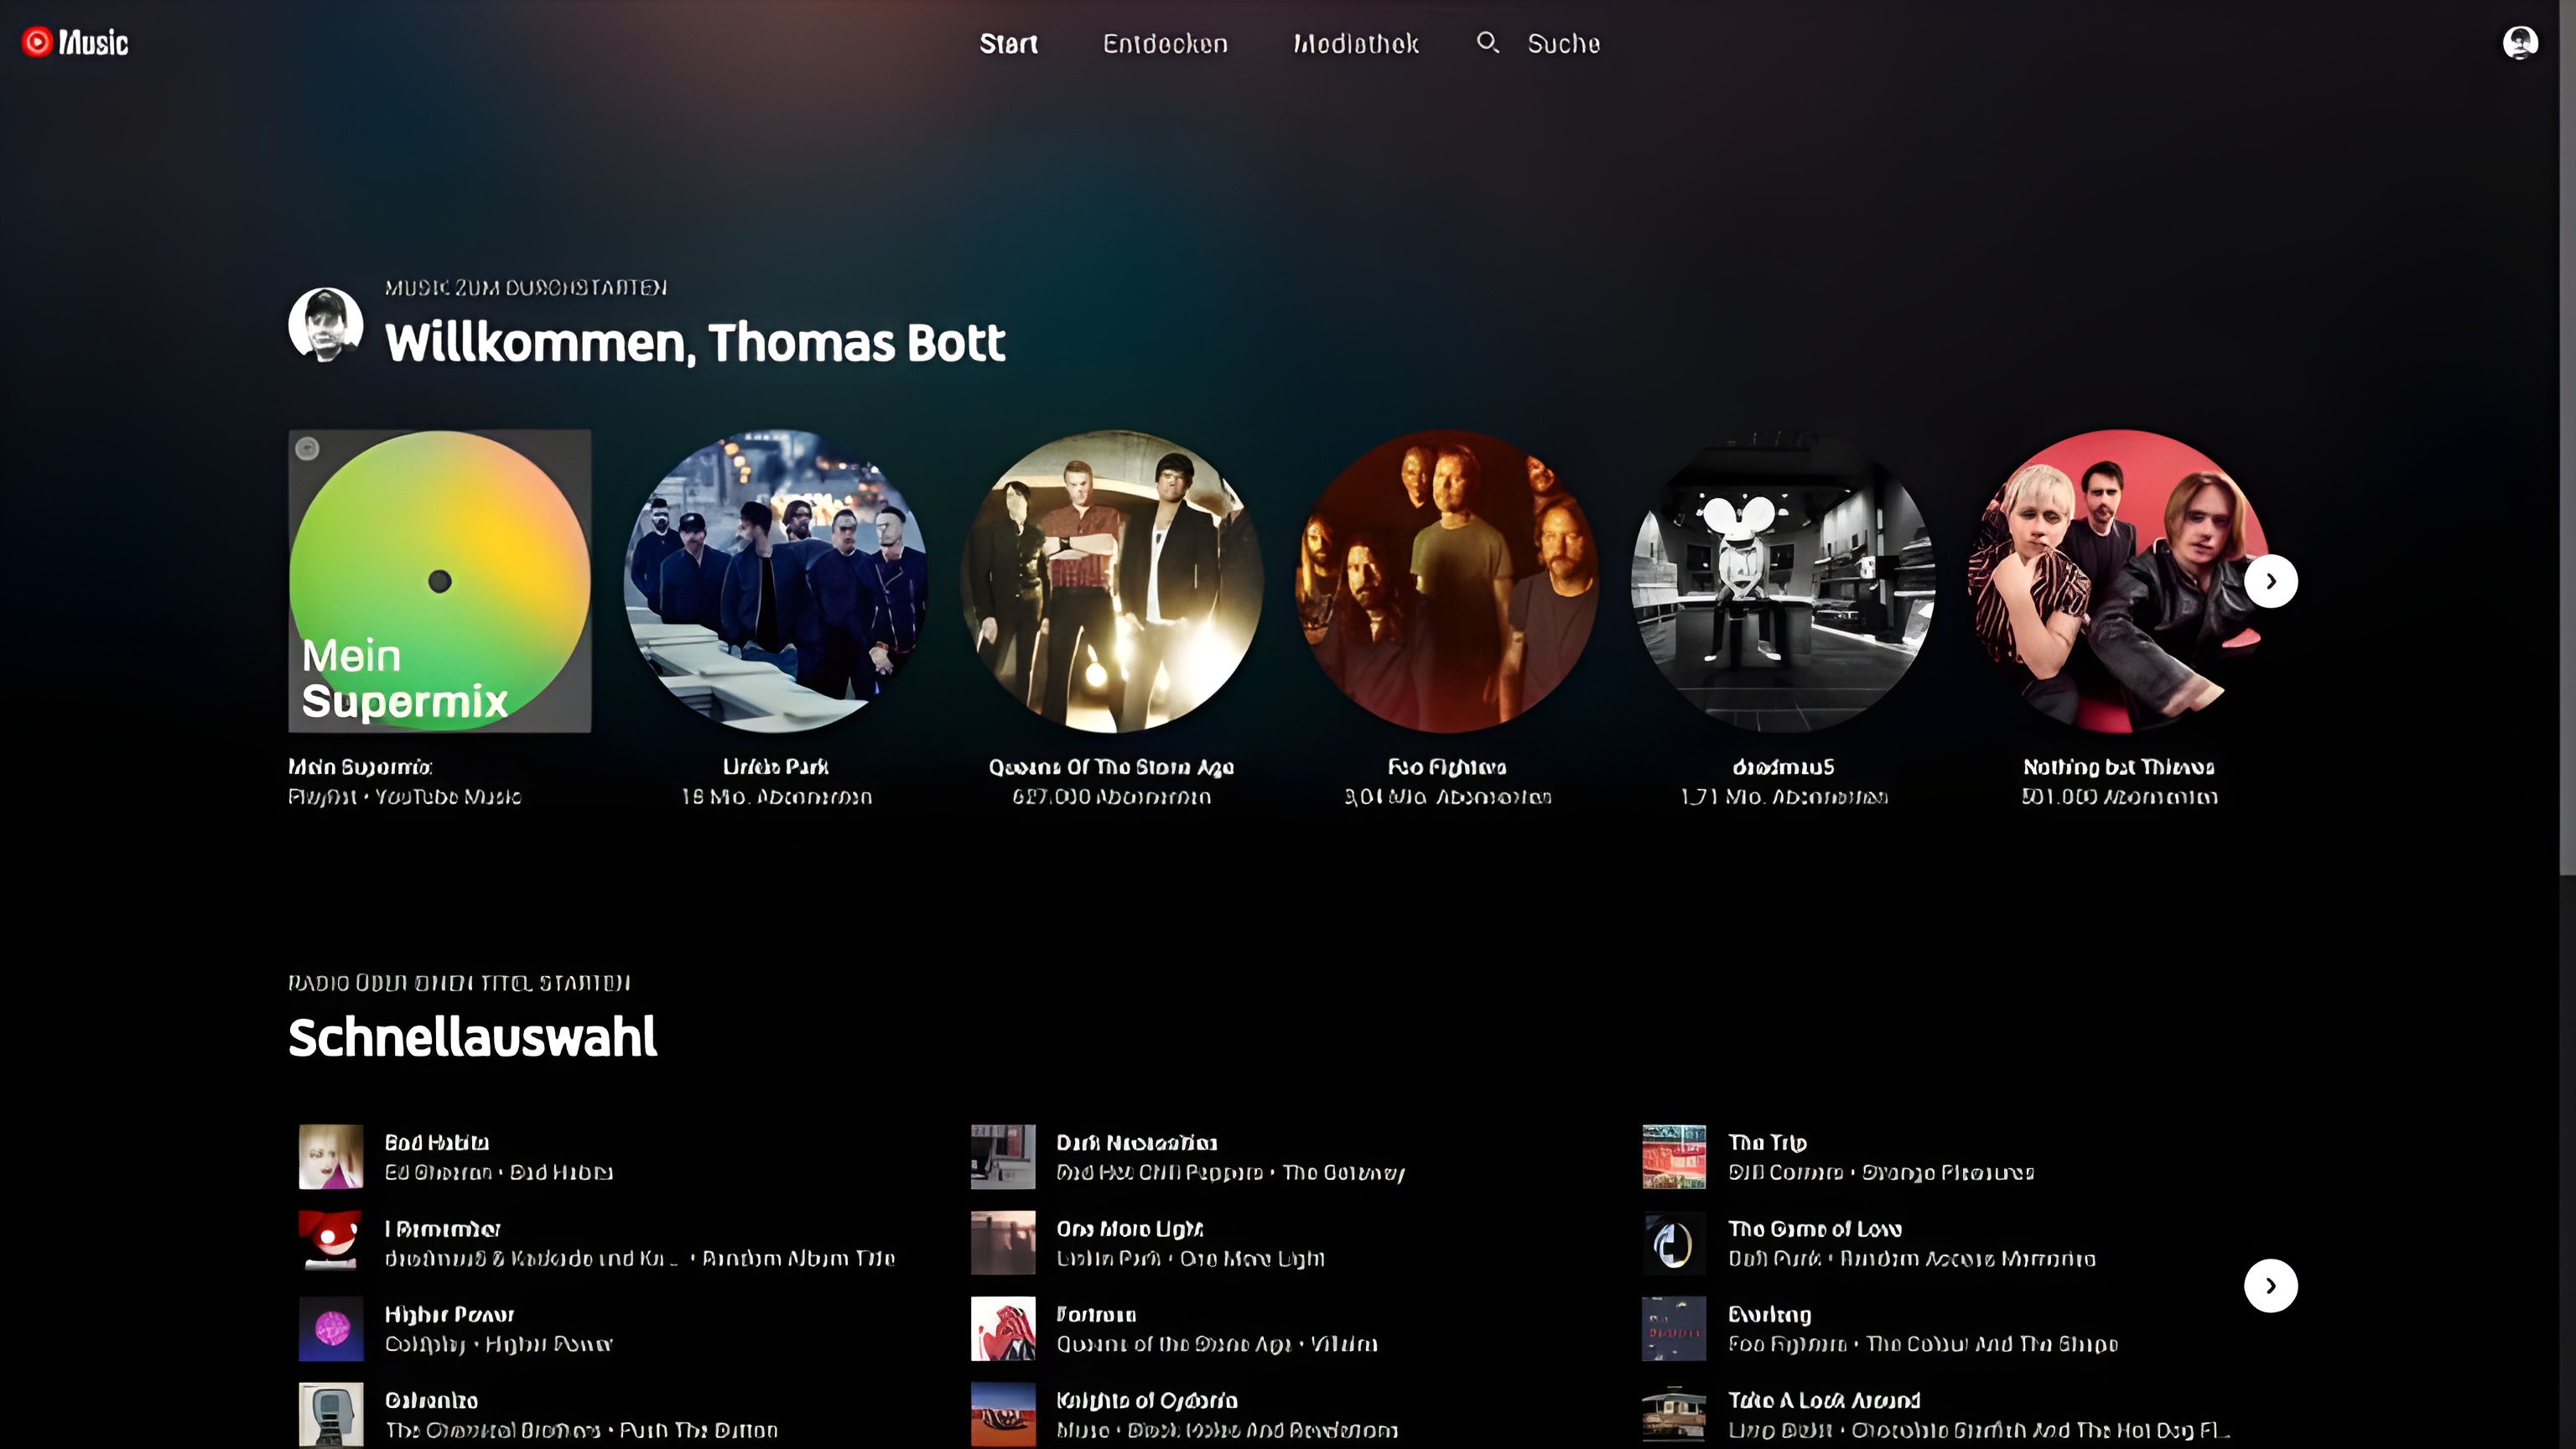Select song title The Trip

[x=1767, y=1142]
